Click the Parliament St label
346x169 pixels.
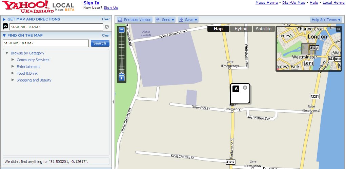click(x=232, y=148)
